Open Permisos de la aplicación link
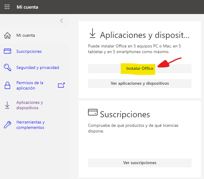Image resolution: width=204 pixels, height=179 pixels. (30, 85)
